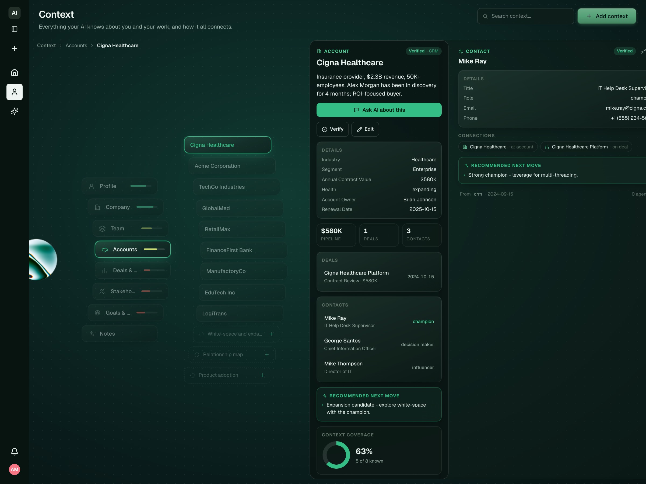
Task: Open George Santos contact row
Action: click(x=379, y=344)
